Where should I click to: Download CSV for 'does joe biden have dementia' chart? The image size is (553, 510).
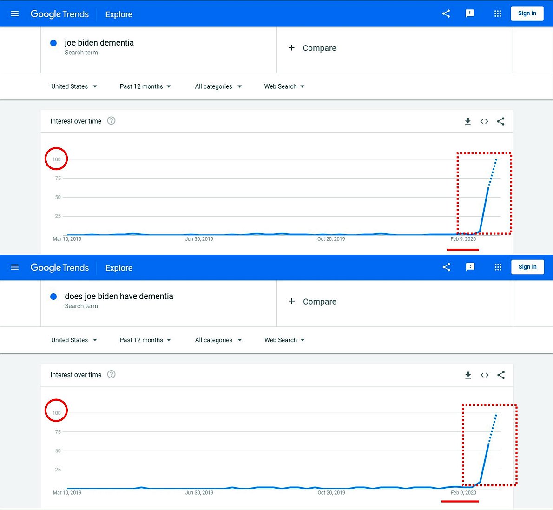click(x=468, y=375)
